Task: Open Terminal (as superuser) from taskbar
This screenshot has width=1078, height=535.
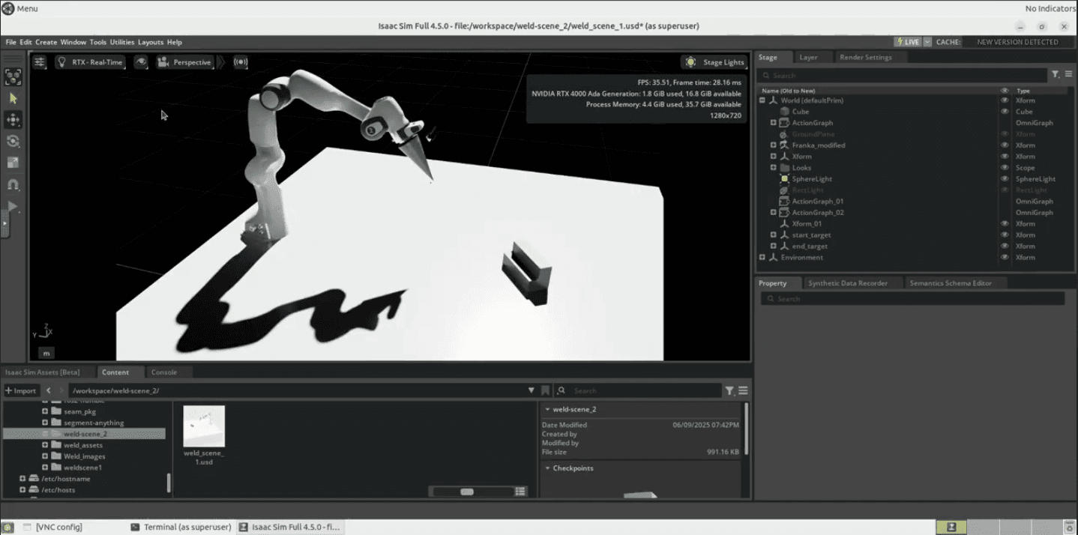Action: tap(181, 528)
